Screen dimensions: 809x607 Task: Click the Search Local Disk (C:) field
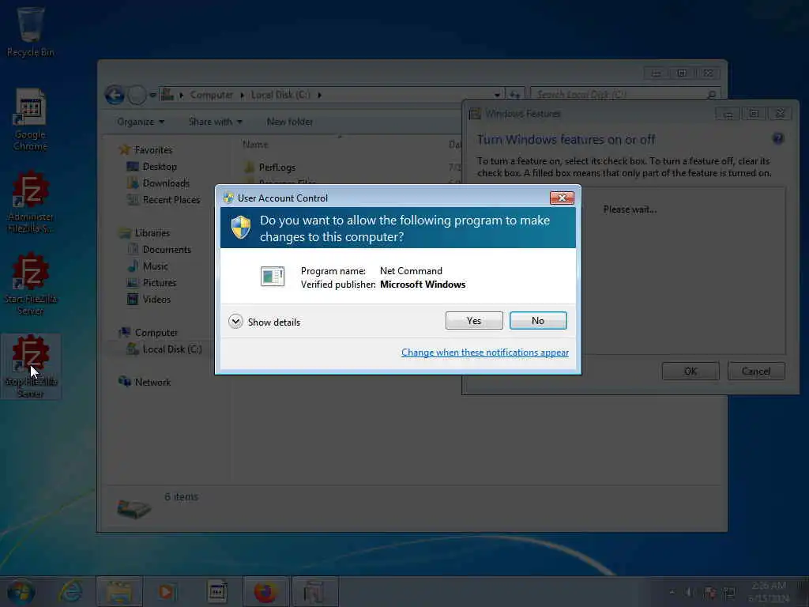[624, 95]
